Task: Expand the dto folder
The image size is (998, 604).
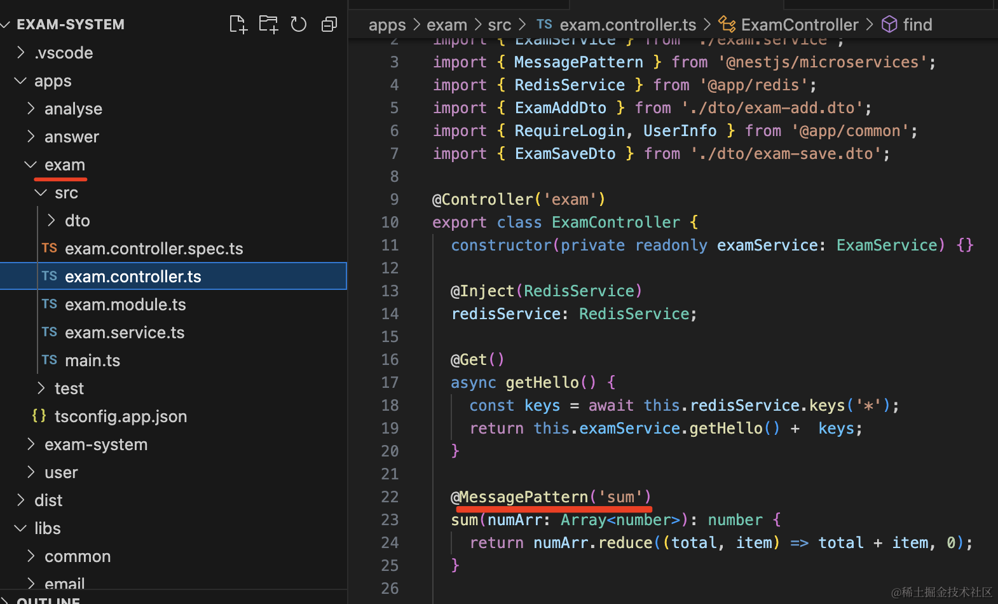Action: [51, 221]
